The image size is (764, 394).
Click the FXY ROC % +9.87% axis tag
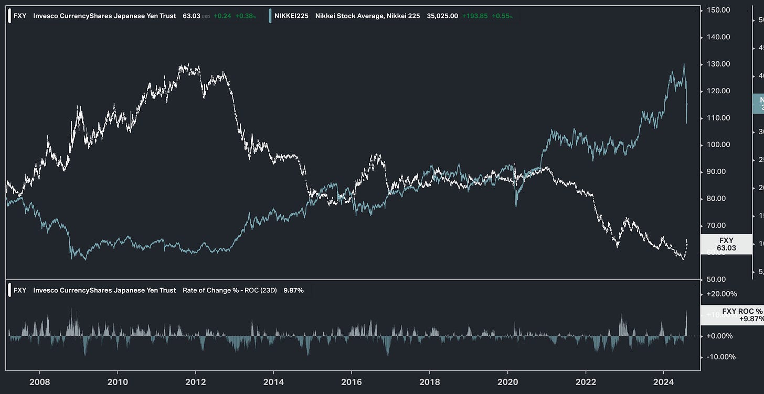[x=732, y=315]
